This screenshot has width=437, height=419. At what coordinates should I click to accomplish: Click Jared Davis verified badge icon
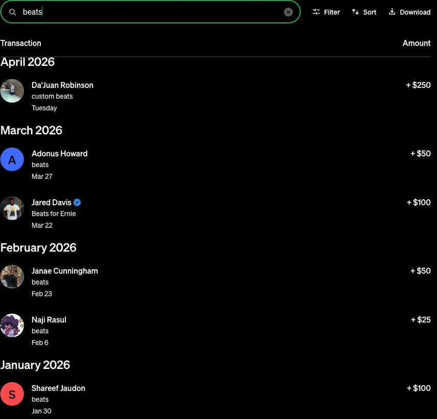(x=77, y=202)
